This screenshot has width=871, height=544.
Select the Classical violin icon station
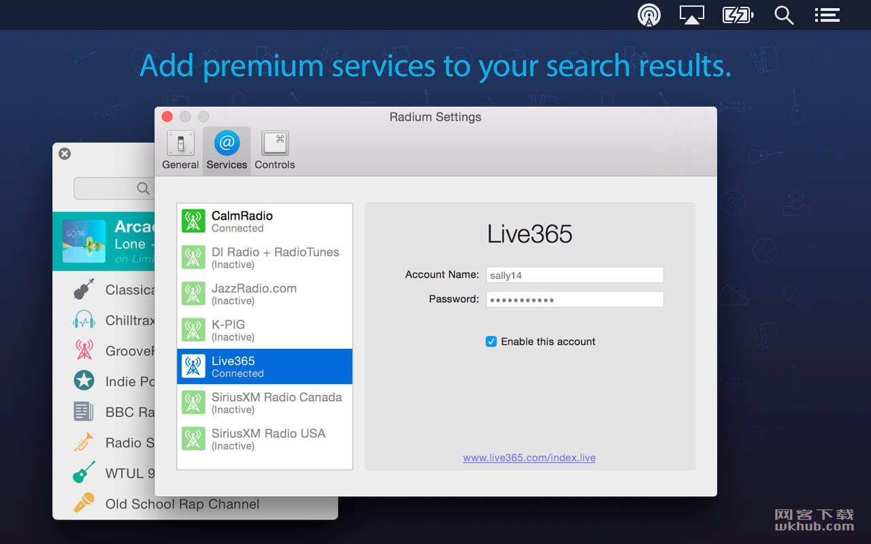(84, 290)
